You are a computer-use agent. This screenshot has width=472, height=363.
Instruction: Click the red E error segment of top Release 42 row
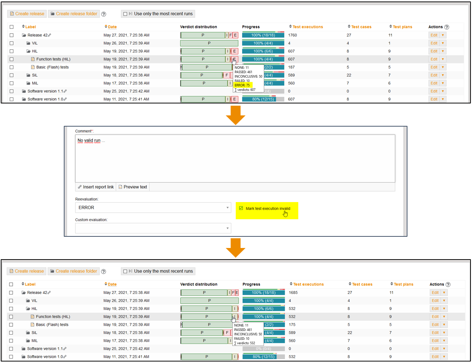[235, 35]
